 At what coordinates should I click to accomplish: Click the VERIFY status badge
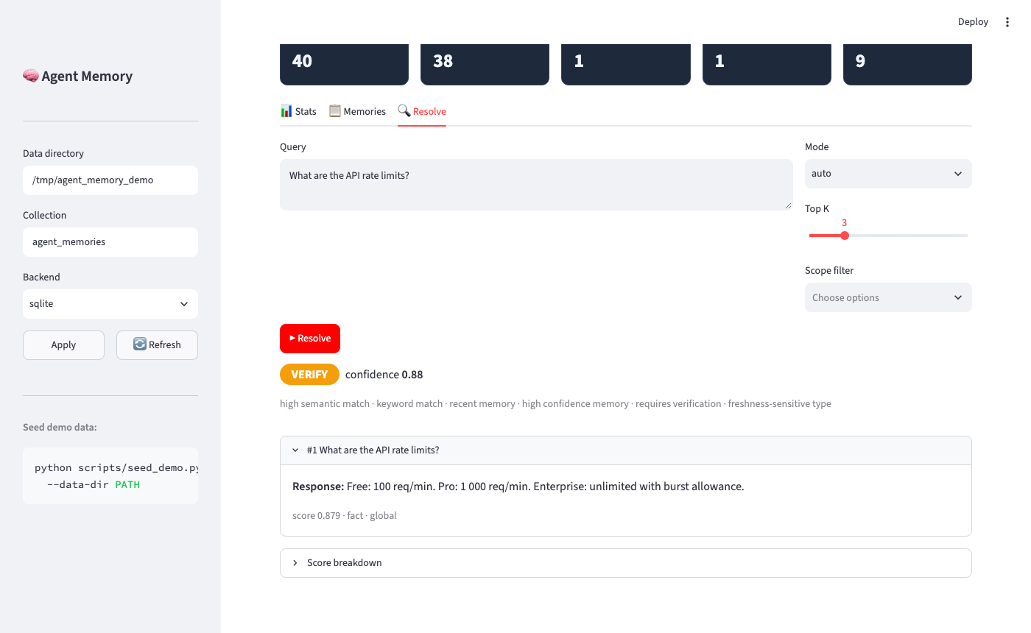coord(309,375)
